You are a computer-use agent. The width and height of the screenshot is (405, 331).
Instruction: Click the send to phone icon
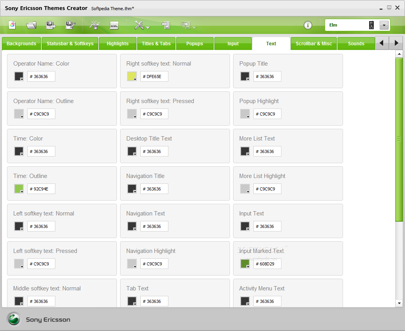coord(166,25)
